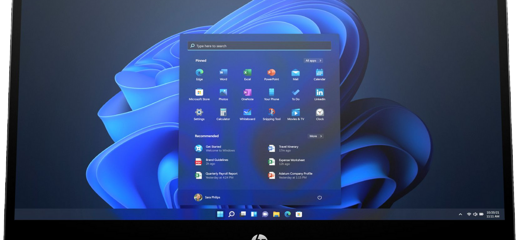This screenshot has width=519, height=240.
Task: Open the Calculator app
Action: tap(223, 115)
